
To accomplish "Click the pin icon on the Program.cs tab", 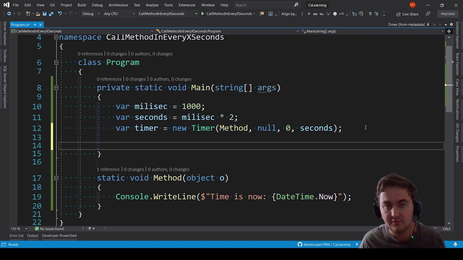I will tap(35, 25).
